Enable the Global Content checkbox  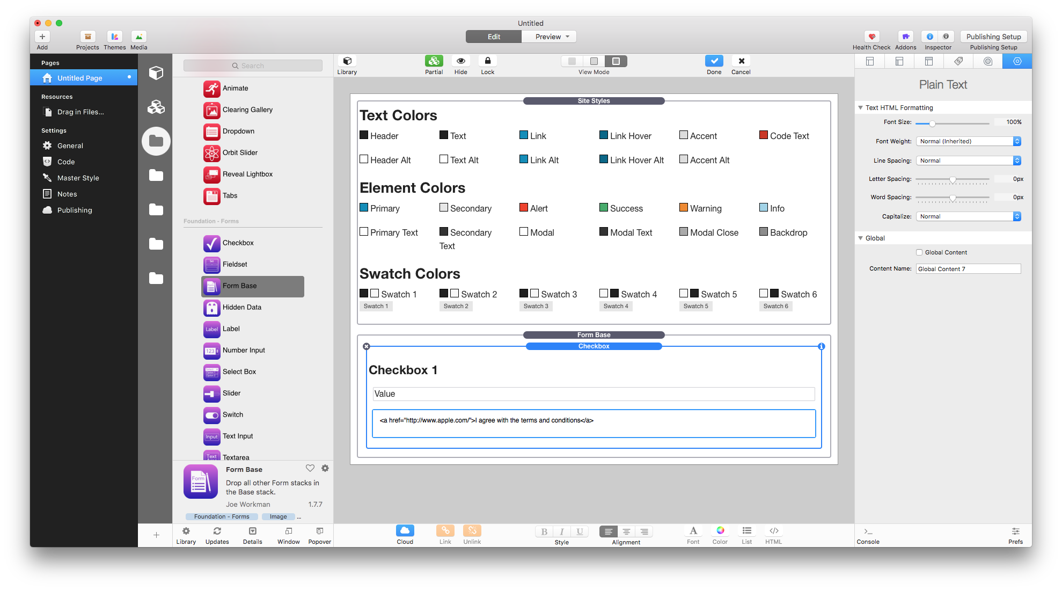[x=919, y=252]
